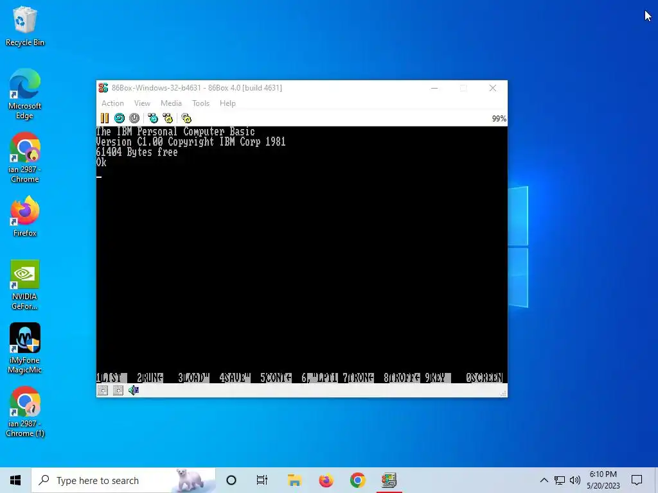
Task: Click the 9KEY function key label
Action: point(438,377)
